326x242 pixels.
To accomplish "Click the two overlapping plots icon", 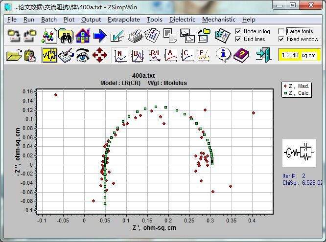I will (x=187, y=36).
